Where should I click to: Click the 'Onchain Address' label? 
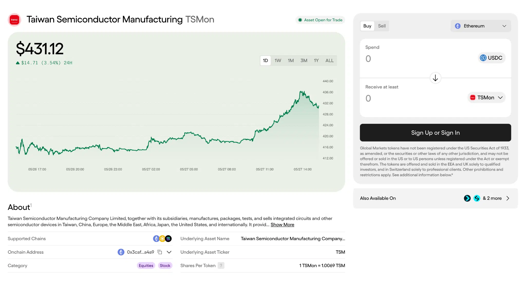click(26, 252)
